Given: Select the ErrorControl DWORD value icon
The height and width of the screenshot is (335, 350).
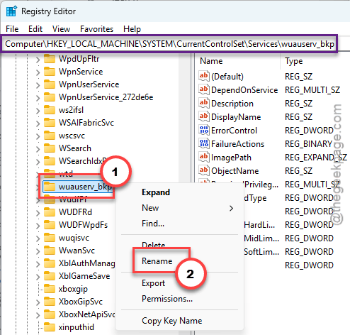Looking at the screenshot, I should [204, 130].
